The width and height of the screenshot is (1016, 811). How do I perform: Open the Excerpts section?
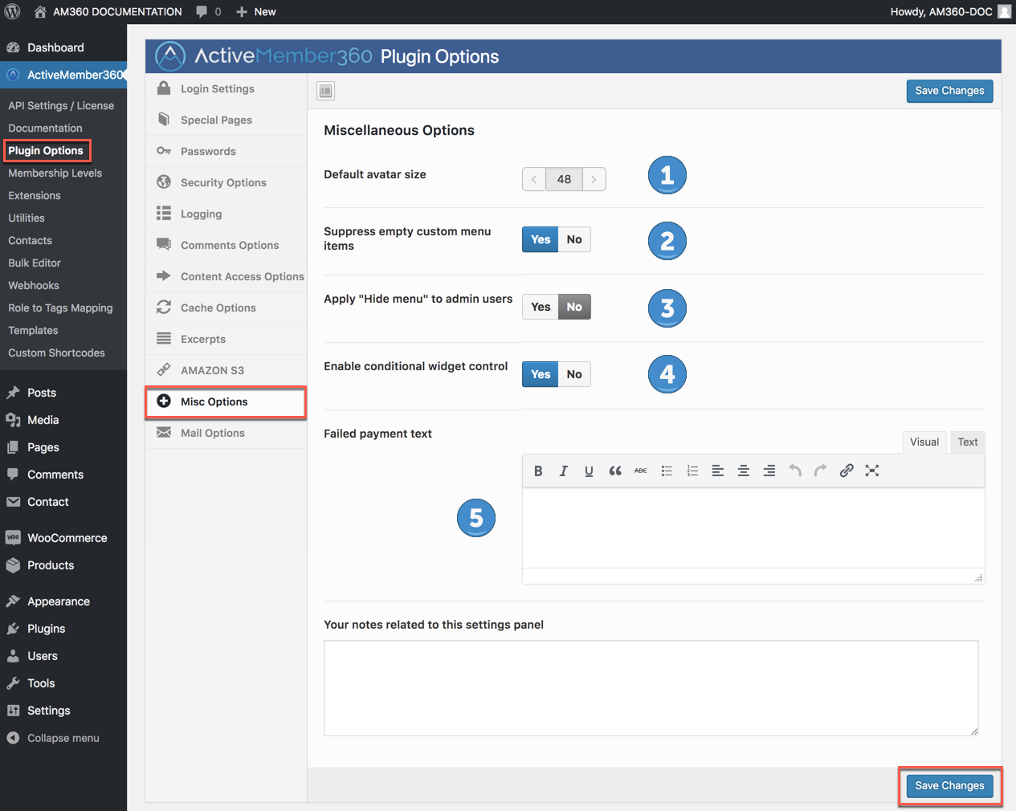(226, 339)
